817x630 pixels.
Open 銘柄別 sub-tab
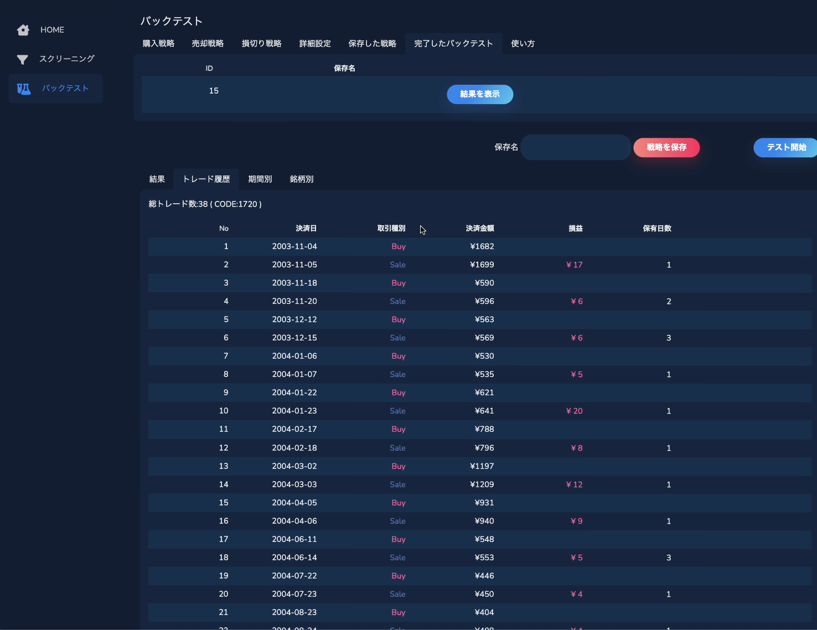pos(302,179)
